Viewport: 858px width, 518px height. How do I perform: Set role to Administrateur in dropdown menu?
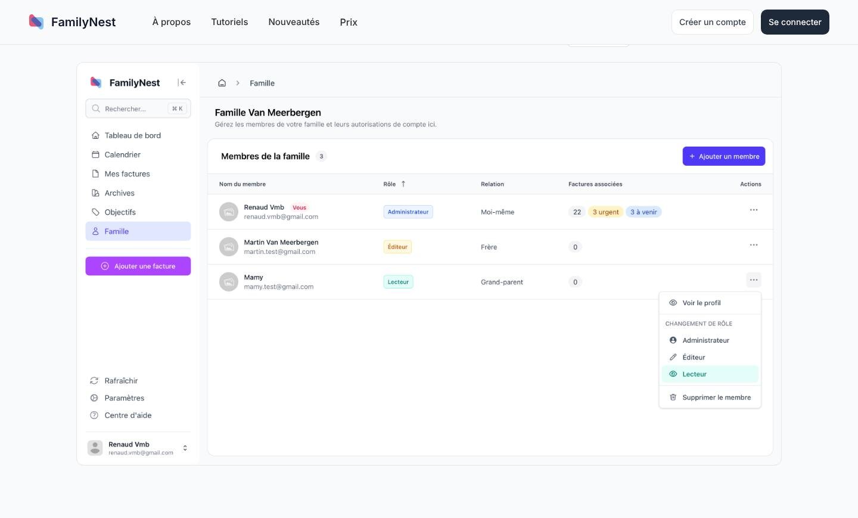[710, 340]
